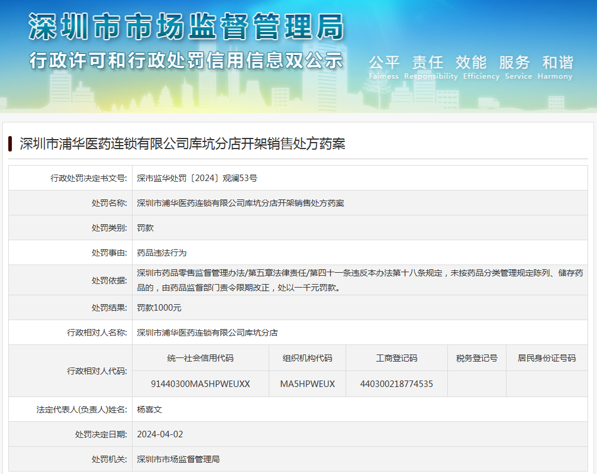Image resolution: width=597 pixels, height=474 pixels.
Task: Click the representative name 杨喜文
Action: point(149,409)
